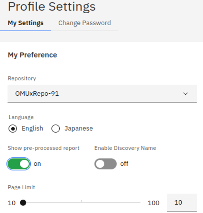Open the My Settings tab
This screenshot has height=213, width=203.
pyautogui.click(x=26, y=23)
